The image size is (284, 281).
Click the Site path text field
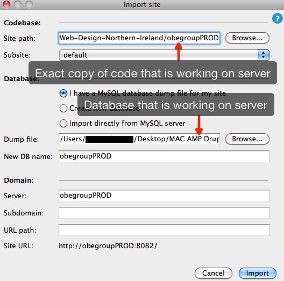[x=139, y=38]
